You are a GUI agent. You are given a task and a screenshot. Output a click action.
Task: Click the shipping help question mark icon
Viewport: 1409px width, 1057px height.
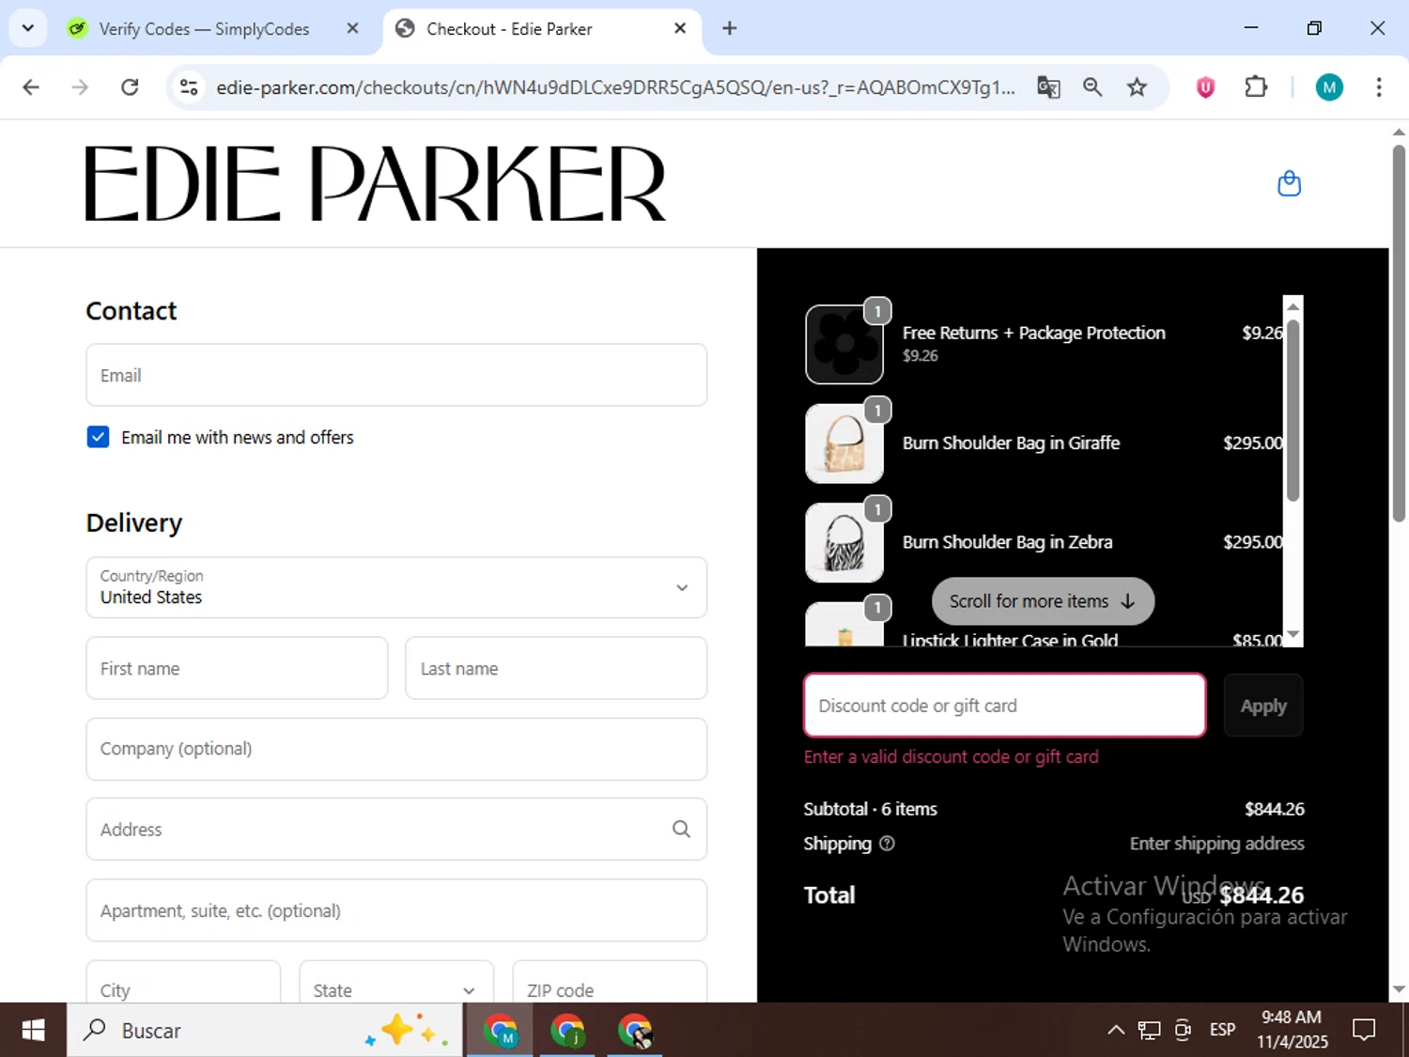[x=887, y=844]
